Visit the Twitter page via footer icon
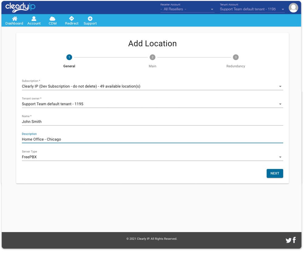304x253 pixels. tap(288, 241)
